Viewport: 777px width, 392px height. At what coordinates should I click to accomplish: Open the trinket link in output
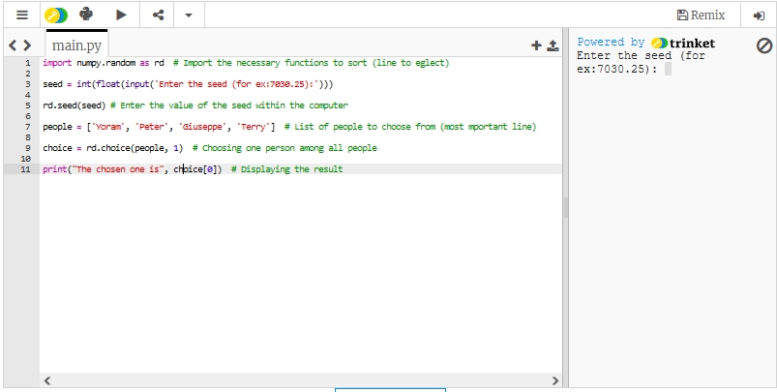pyautogui.click(x=683, y=43)
